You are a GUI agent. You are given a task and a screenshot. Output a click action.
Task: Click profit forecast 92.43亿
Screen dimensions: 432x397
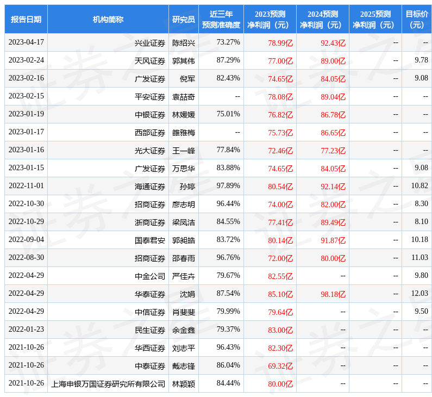333,43
